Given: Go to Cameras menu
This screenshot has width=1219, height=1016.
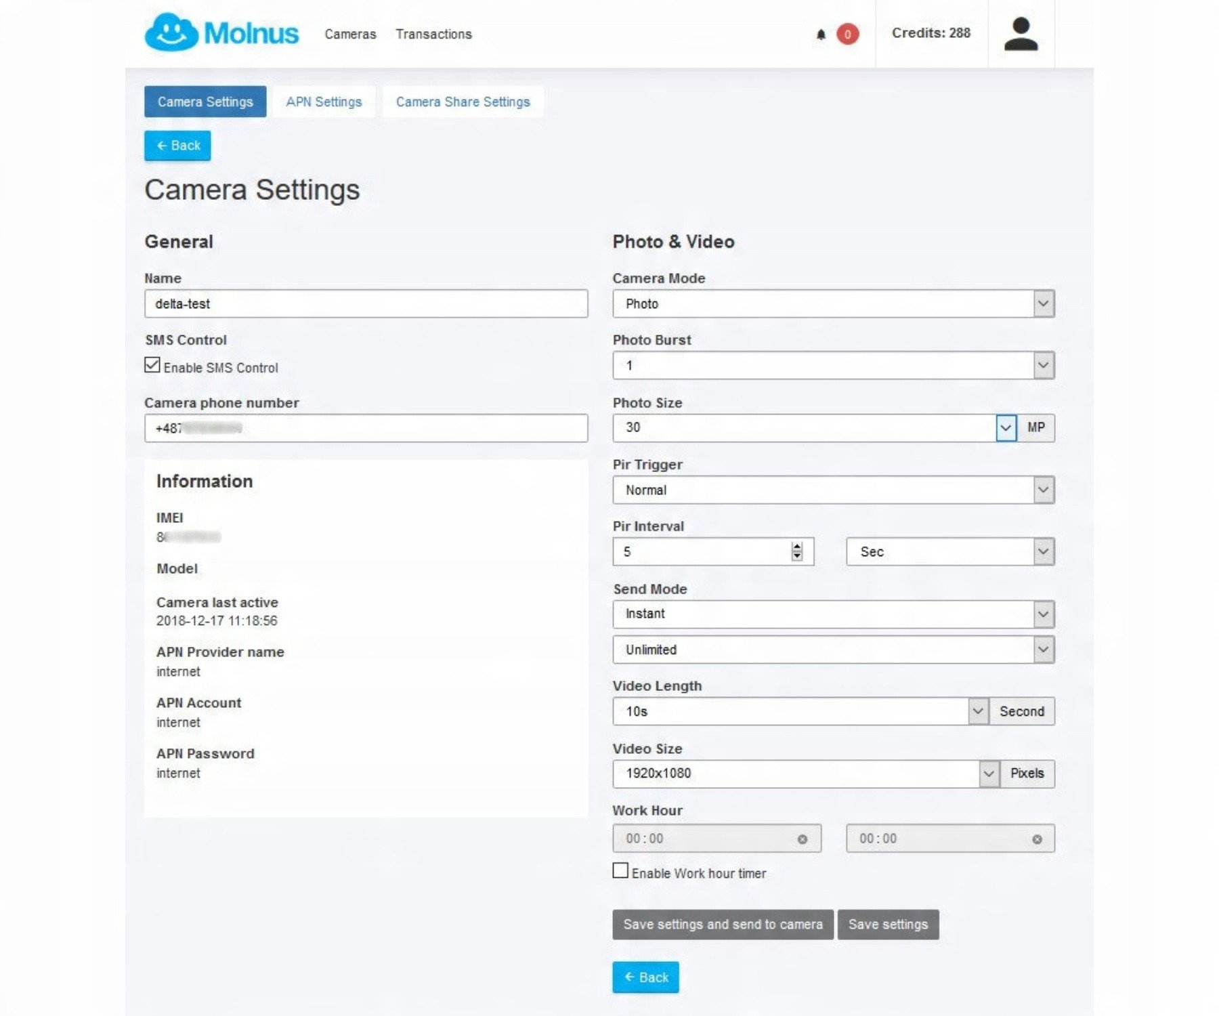Looking at the screenshot, I should coord(350,34).
